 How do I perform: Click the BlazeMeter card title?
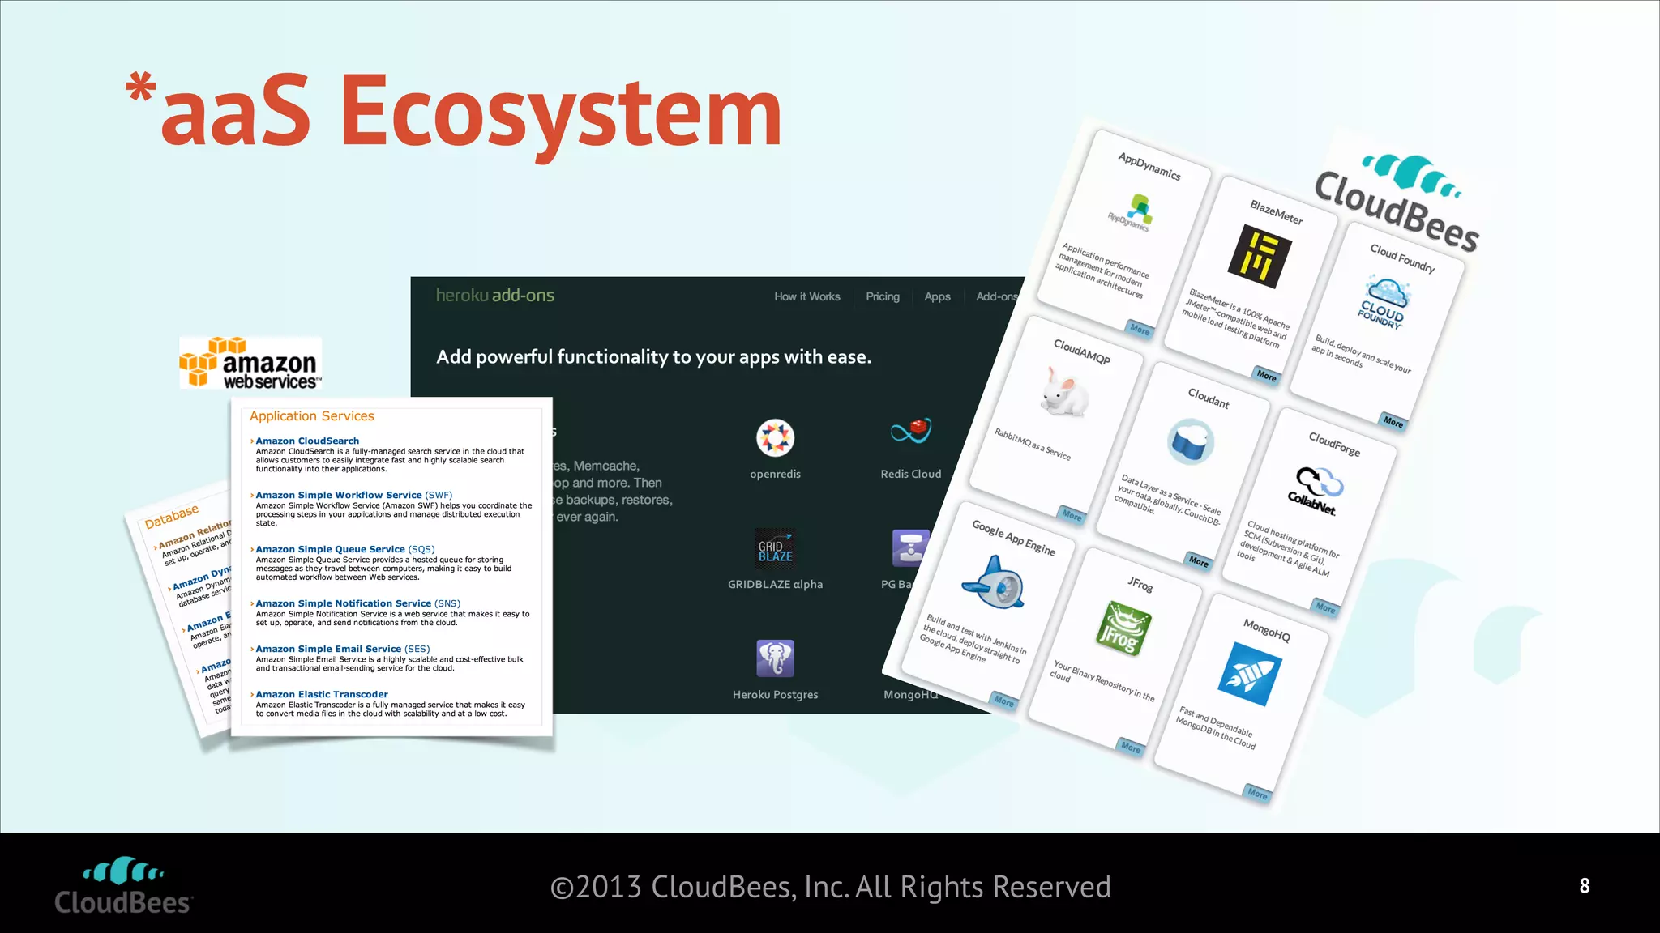click(x=1276, y=212)
